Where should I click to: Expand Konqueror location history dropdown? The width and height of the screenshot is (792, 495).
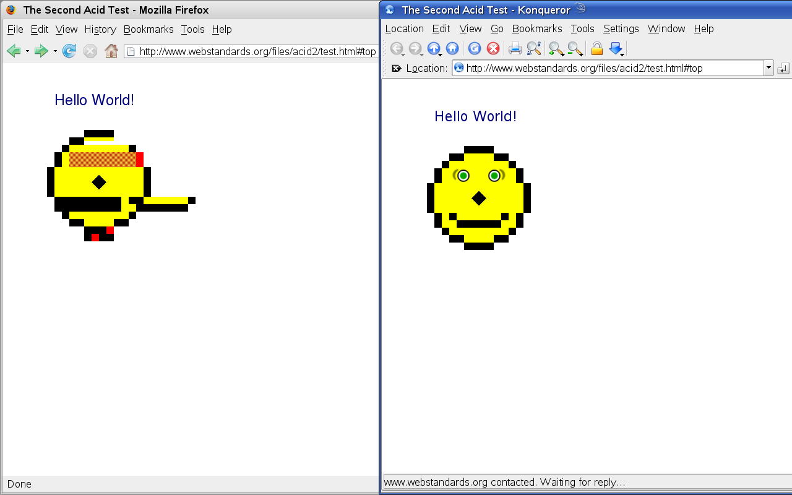click(x=768, y=68)
